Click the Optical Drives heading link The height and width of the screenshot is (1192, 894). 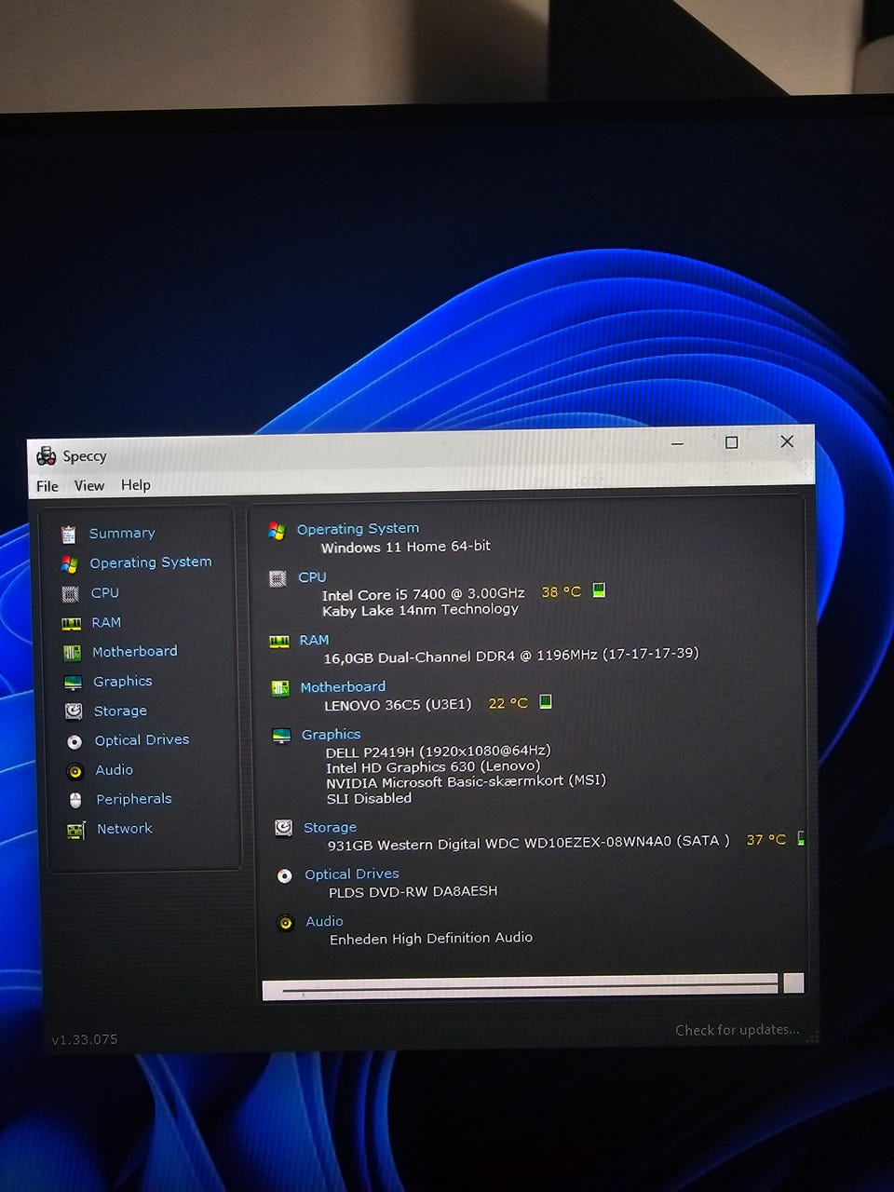pos(352,874)
